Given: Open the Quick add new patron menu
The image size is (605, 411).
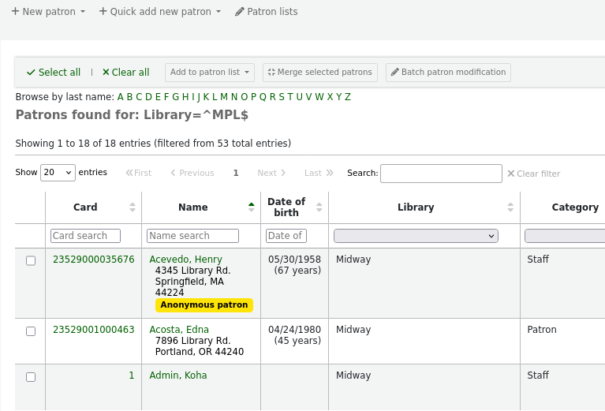Looking at the screenshot, I should coord(159,12).
